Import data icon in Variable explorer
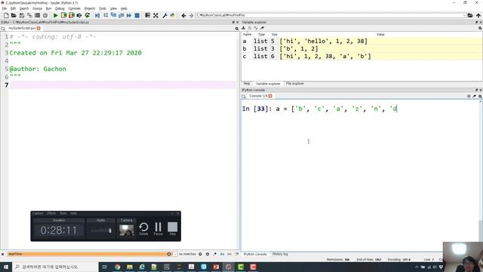The width and height of the screenshot is (483, 272). coord(243,28)
